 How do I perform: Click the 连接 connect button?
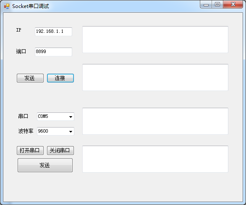click(x=60, y=78)
